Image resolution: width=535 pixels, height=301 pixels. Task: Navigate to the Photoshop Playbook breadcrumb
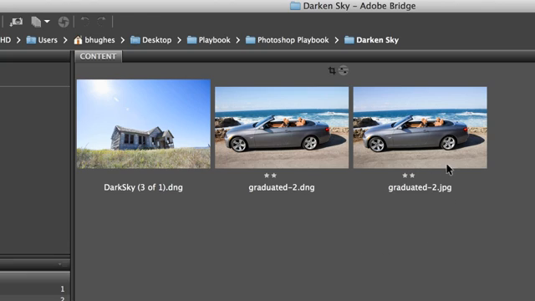click(288, 40)
